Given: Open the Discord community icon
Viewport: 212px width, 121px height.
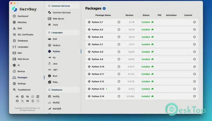Looking at the screenshot, I should [x=17, y=96].
